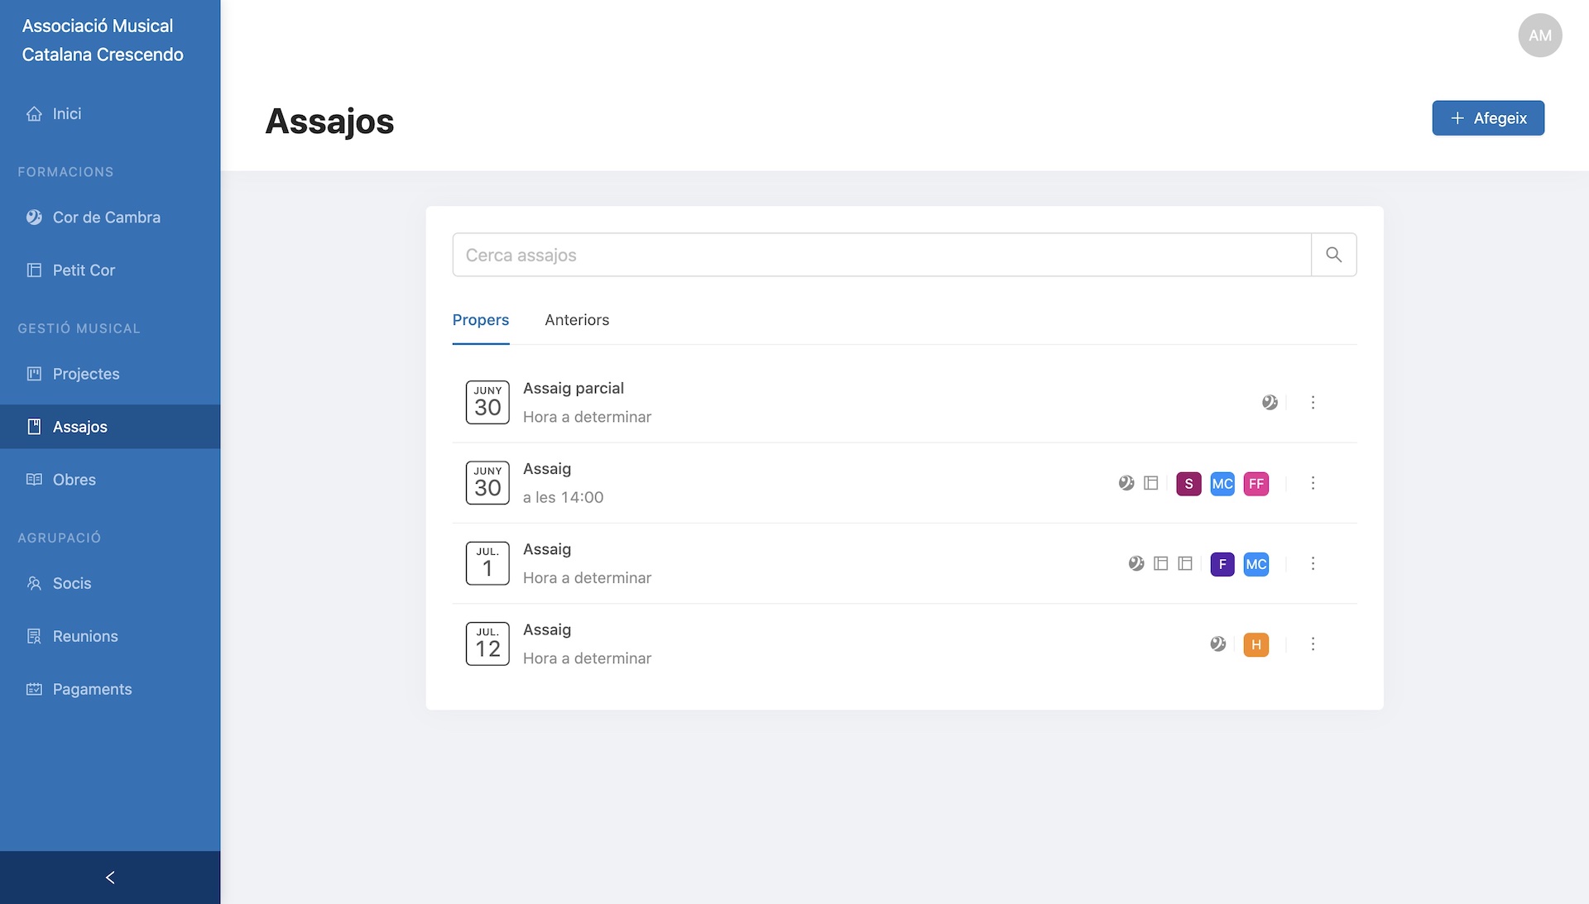
Task: Go to Inici in the sidebar
Action: [66, 114]
